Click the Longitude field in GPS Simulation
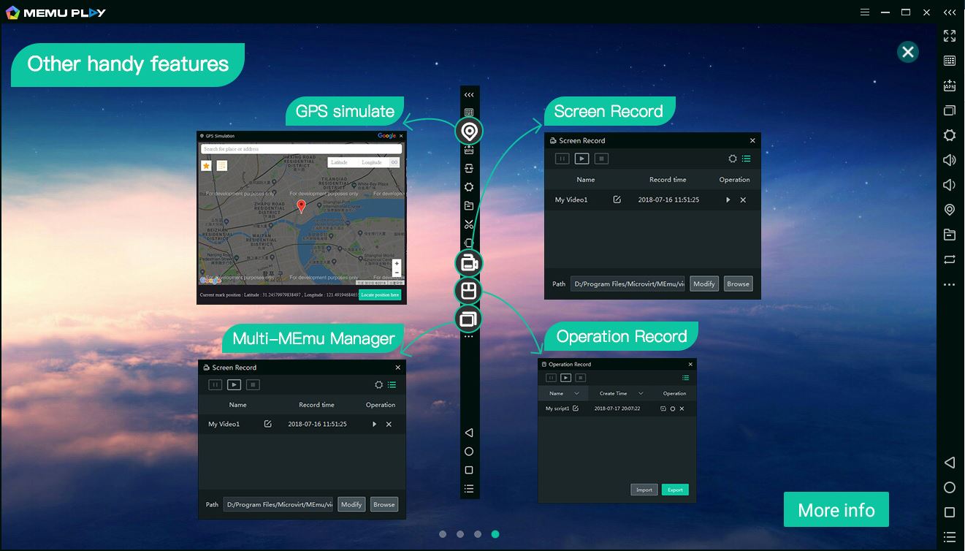The width and height of the screenshot is (965, 551). pos(373,162)
